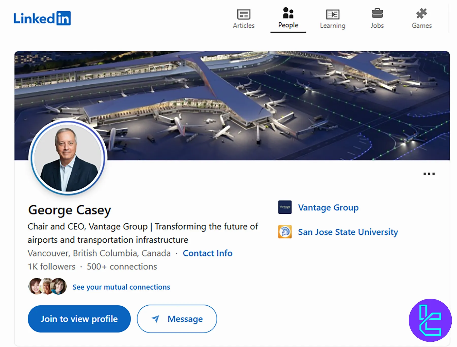Go to Jobs via briefcase icon
457x347 pixels.
coord(377,13)
